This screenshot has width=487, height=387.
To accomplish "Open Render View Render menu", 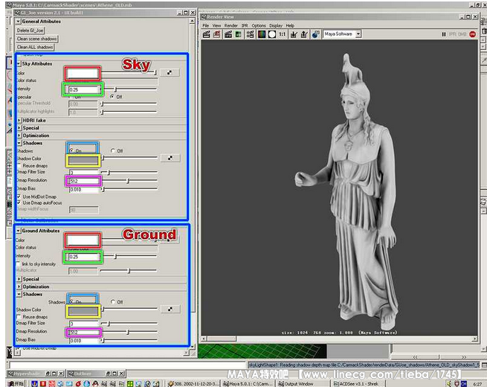I will pos(230,25).
